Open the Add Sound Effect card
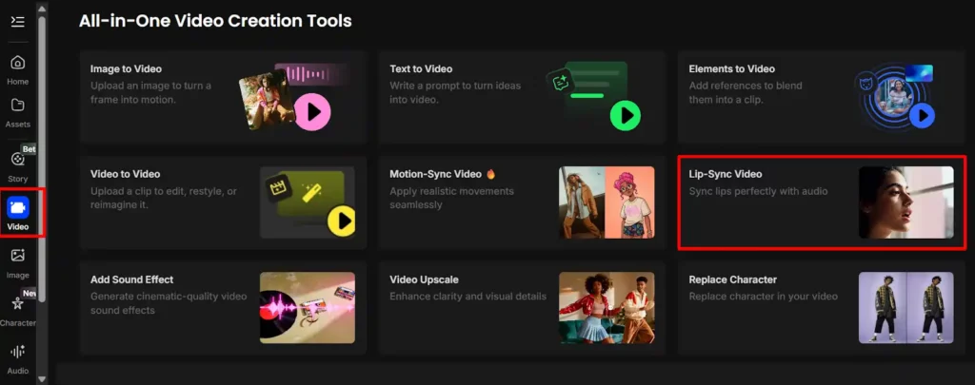Viewport: 975px width, 385px height. click(x=223, y=308)
